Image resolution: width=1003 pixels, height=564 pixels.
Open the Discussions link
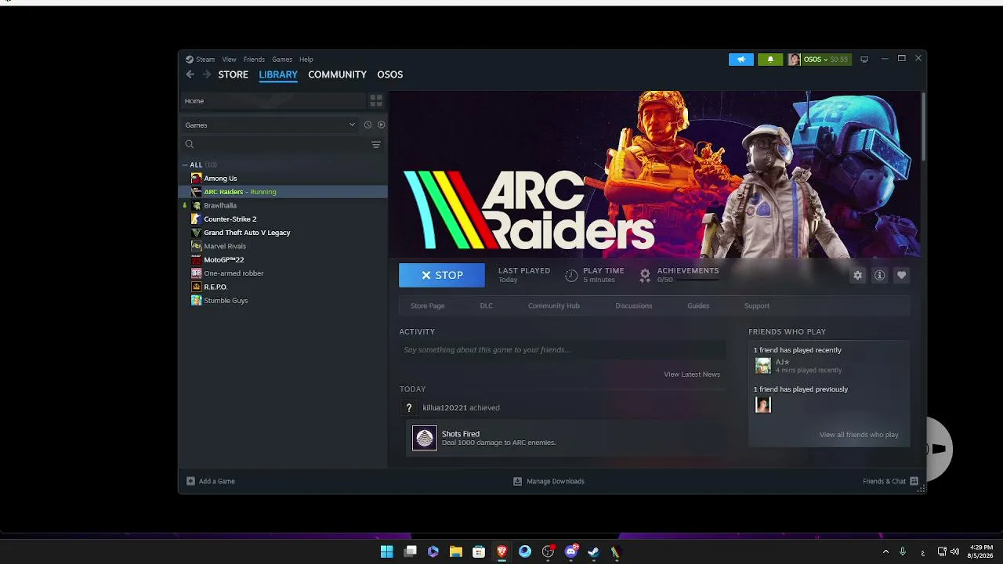pyautogui.click(x=634, y=305)
